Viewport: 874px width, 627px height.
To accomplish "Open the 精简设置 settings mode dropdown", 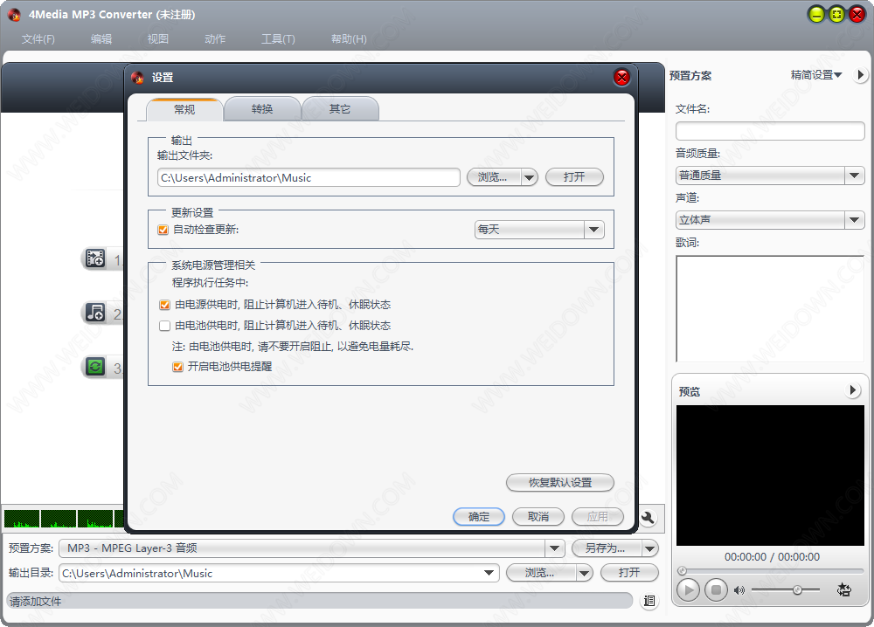I will pyautogui.click(x=816, y=74).
